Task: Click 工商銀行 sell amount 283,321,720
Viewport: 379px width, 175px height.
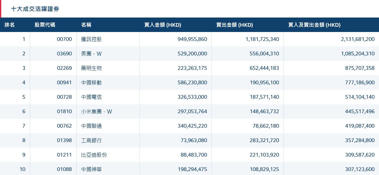Action: tap(264, 140)
